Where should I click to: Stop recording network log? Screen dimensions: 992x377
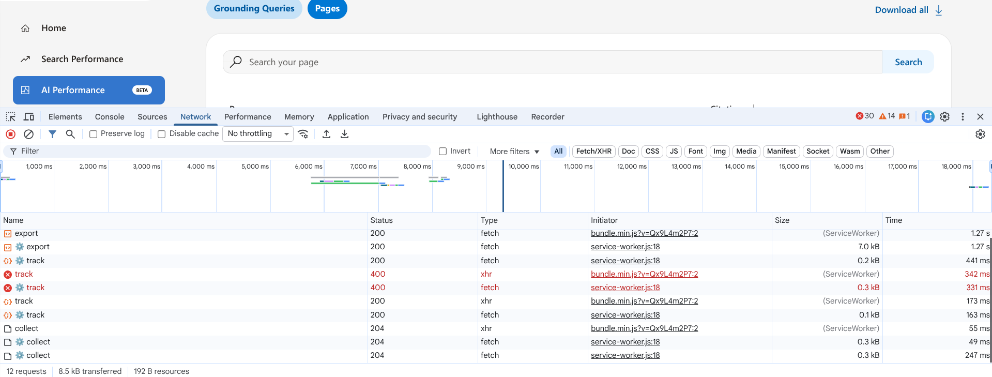pos(10,134)
